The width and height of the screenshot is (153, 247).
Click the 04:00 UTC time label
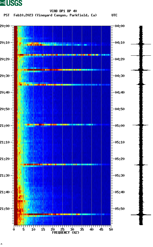[x=120, y=26]
